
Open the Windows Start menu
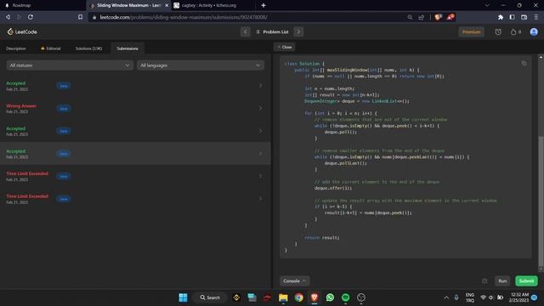pyautogui.click(x=184, y=297)
